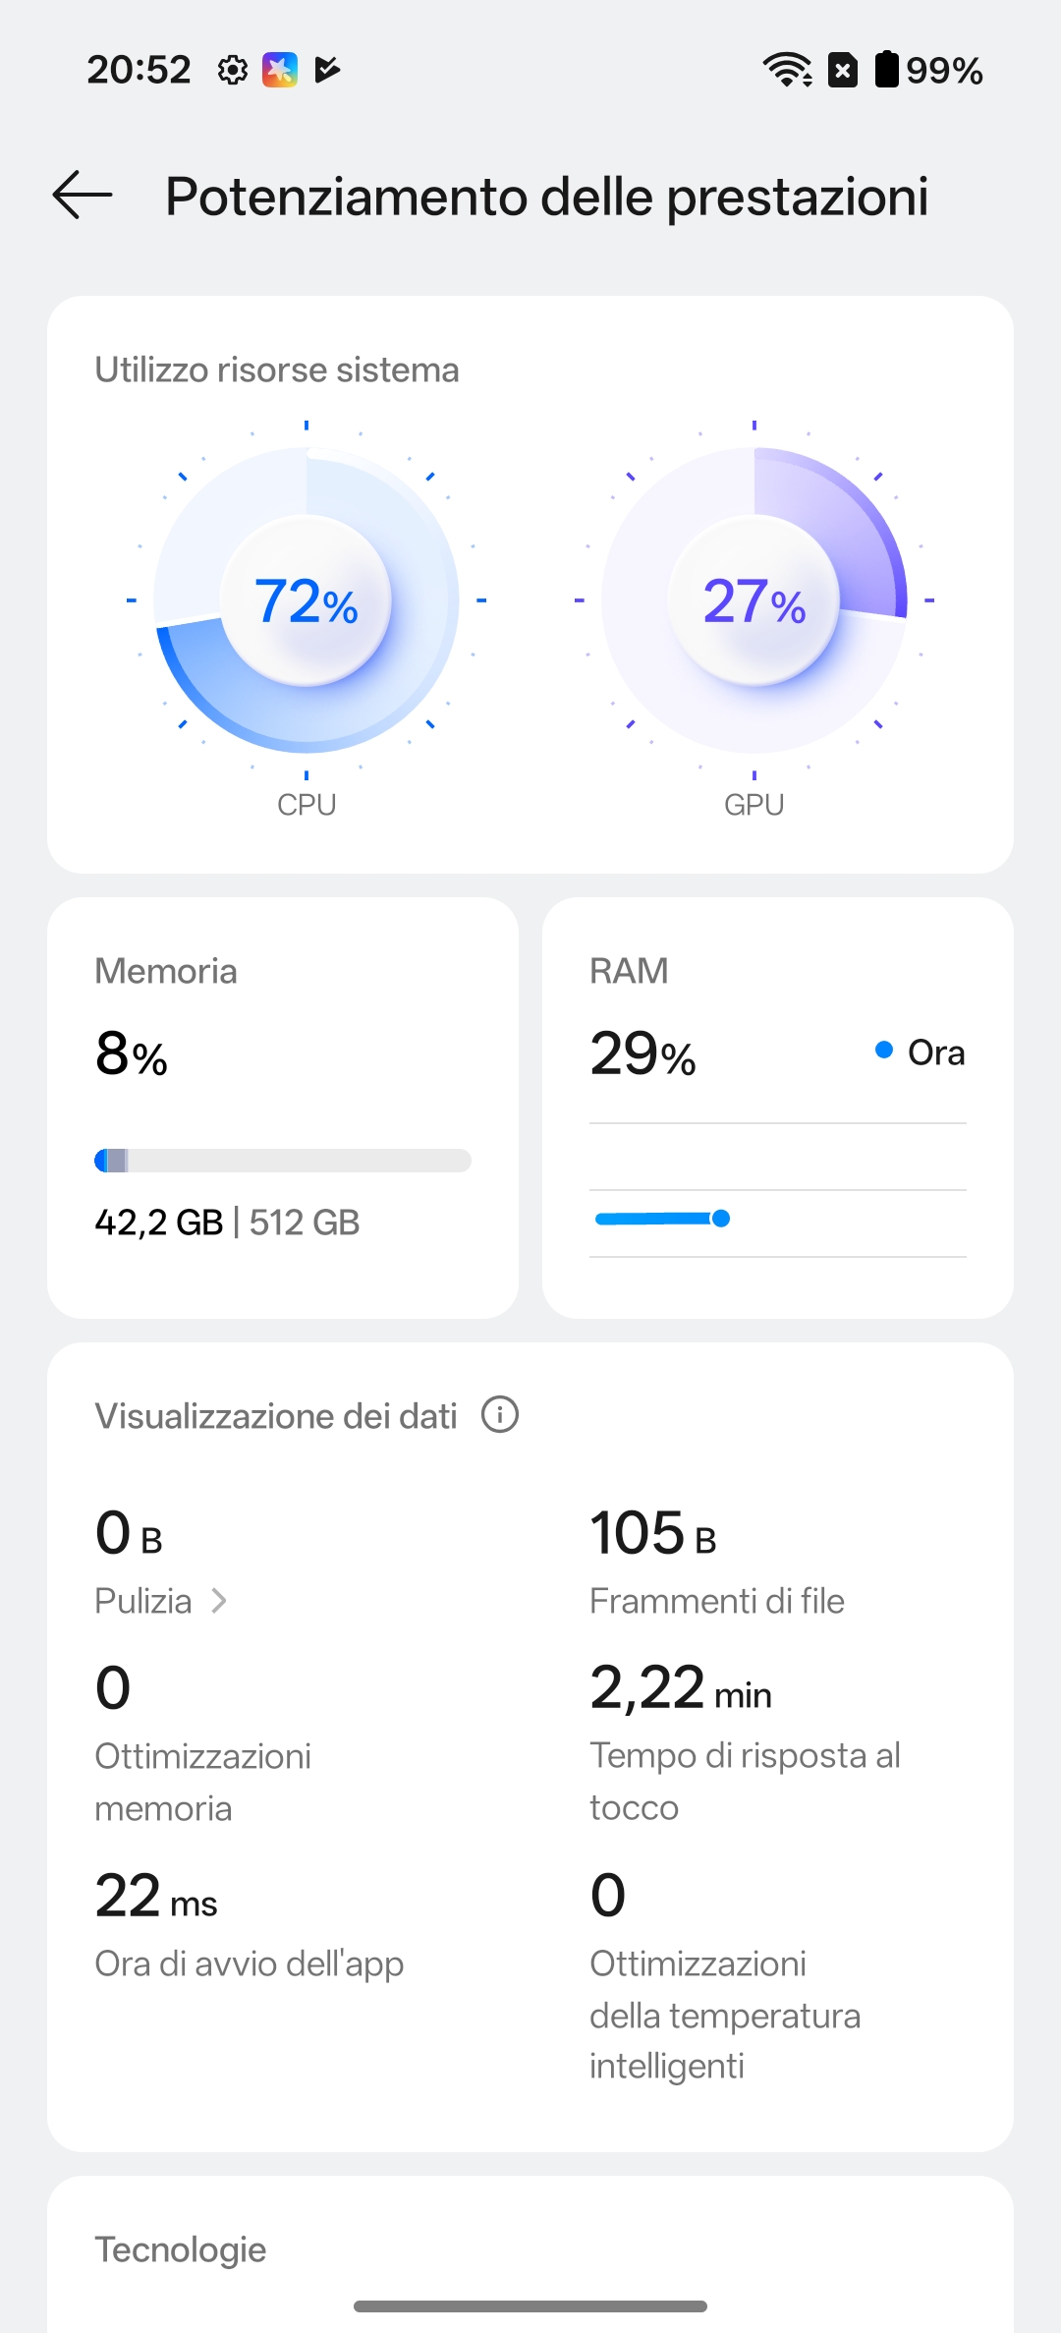
Task: Open the Pulizia cleanup link
Action: tap(144, 1601)
